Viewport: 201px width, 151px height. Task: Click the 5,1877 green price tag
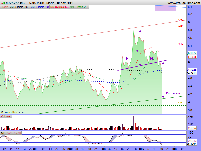click(x=192, y=53)
